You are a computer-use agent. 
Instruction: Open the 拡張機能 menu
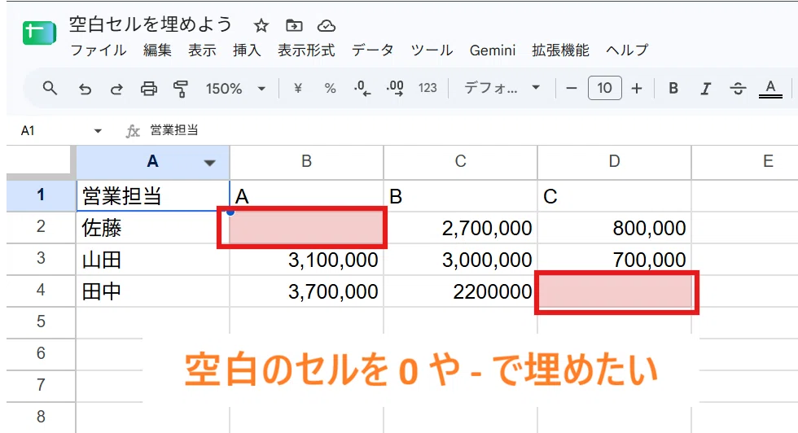coord(560,50)
